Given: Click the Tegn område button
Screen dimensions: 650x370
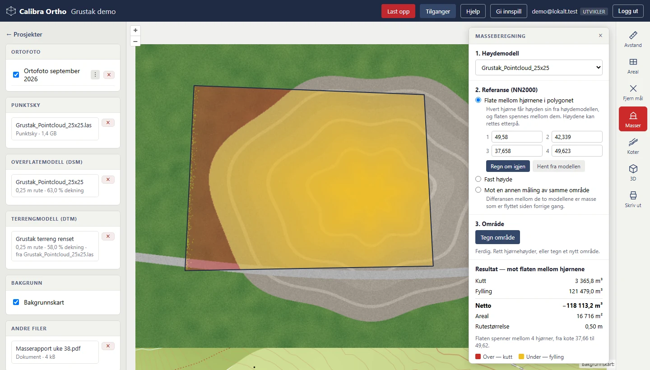Looking at the screenshot, I should [x=498, y=237].
